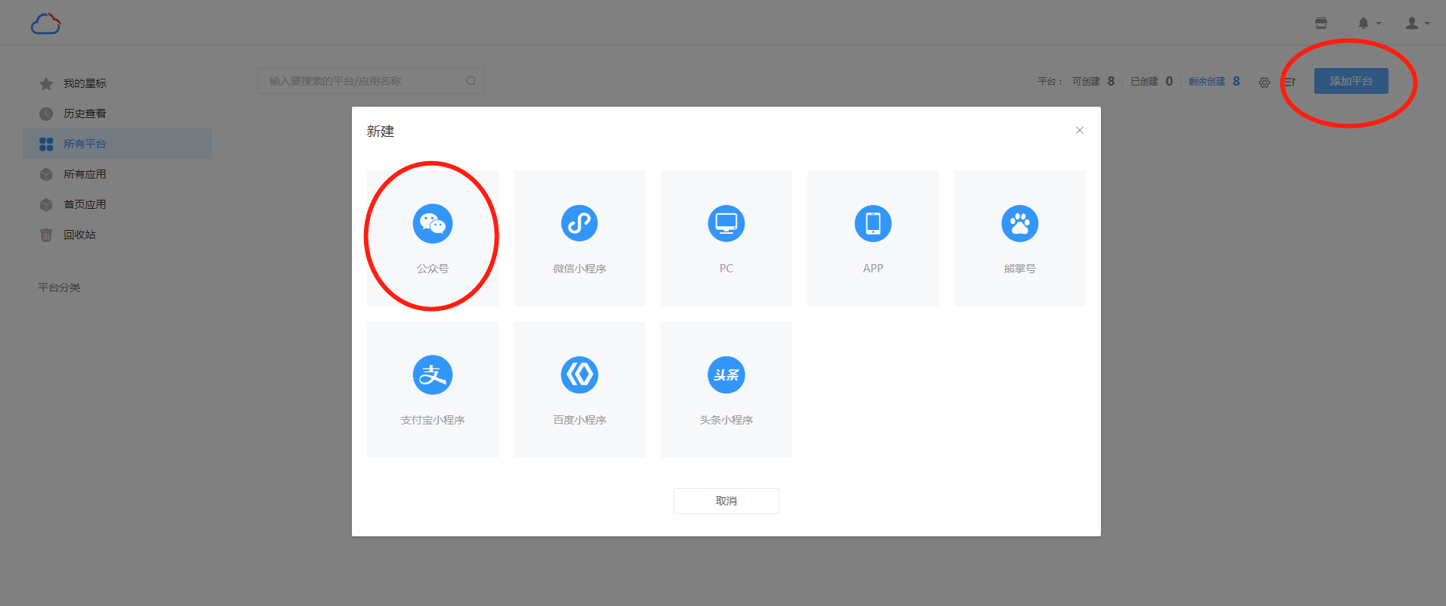This screenshot has width=1446, height=606.
Task: Select the 公众号 platform card
Action: point(433,238)
